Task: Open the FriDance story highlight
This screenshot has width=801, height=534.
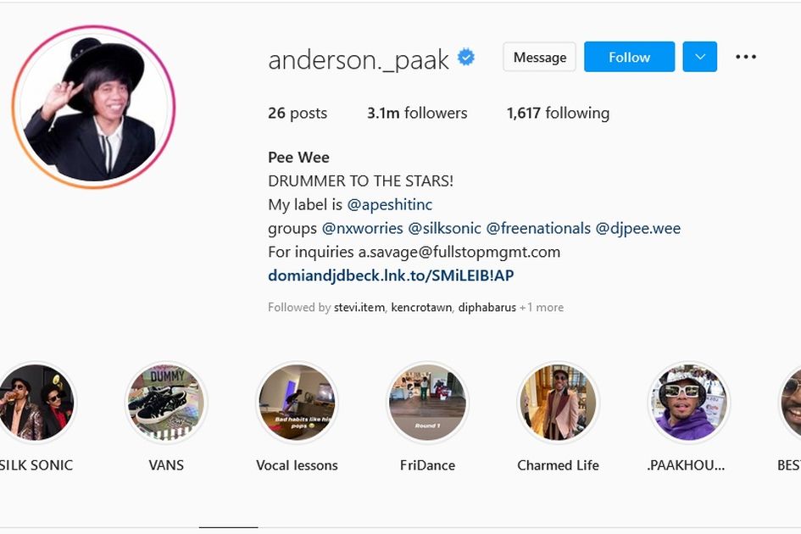Action: (427, 403)
